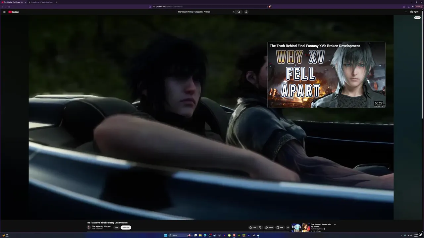Open Microsoft Edge on the taskbar
The width and height of the screenshot is (424, 238).
(x=205, y=235)
